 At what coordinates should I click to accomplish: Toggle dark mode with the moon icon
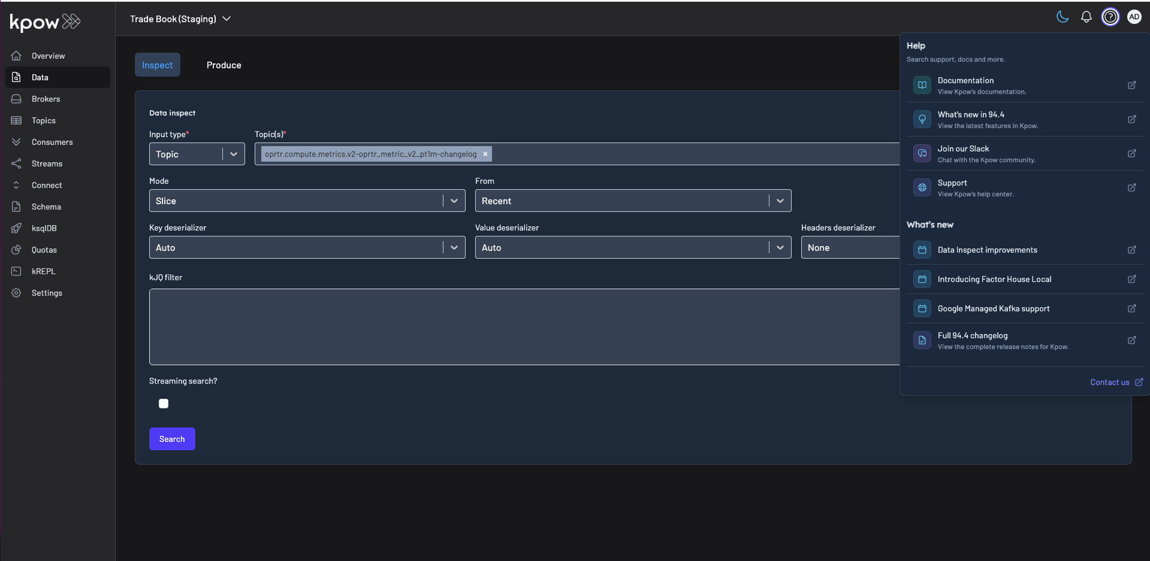pyautogui.click(x=1062, y=17)
